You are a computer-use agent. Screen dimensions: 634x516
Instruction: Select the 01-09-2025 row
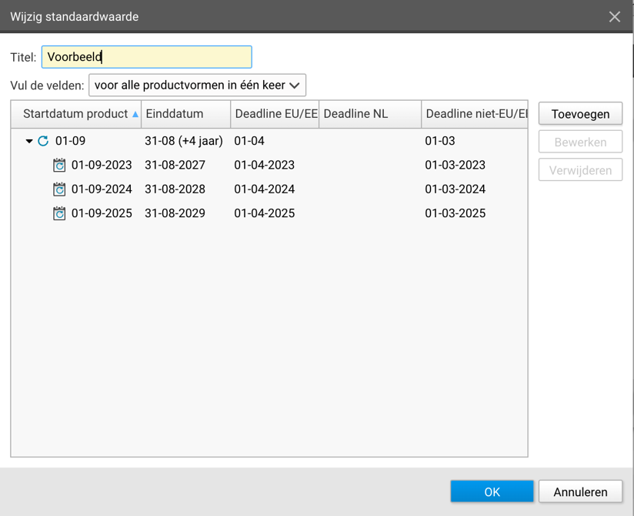click(x=269, y=213)
